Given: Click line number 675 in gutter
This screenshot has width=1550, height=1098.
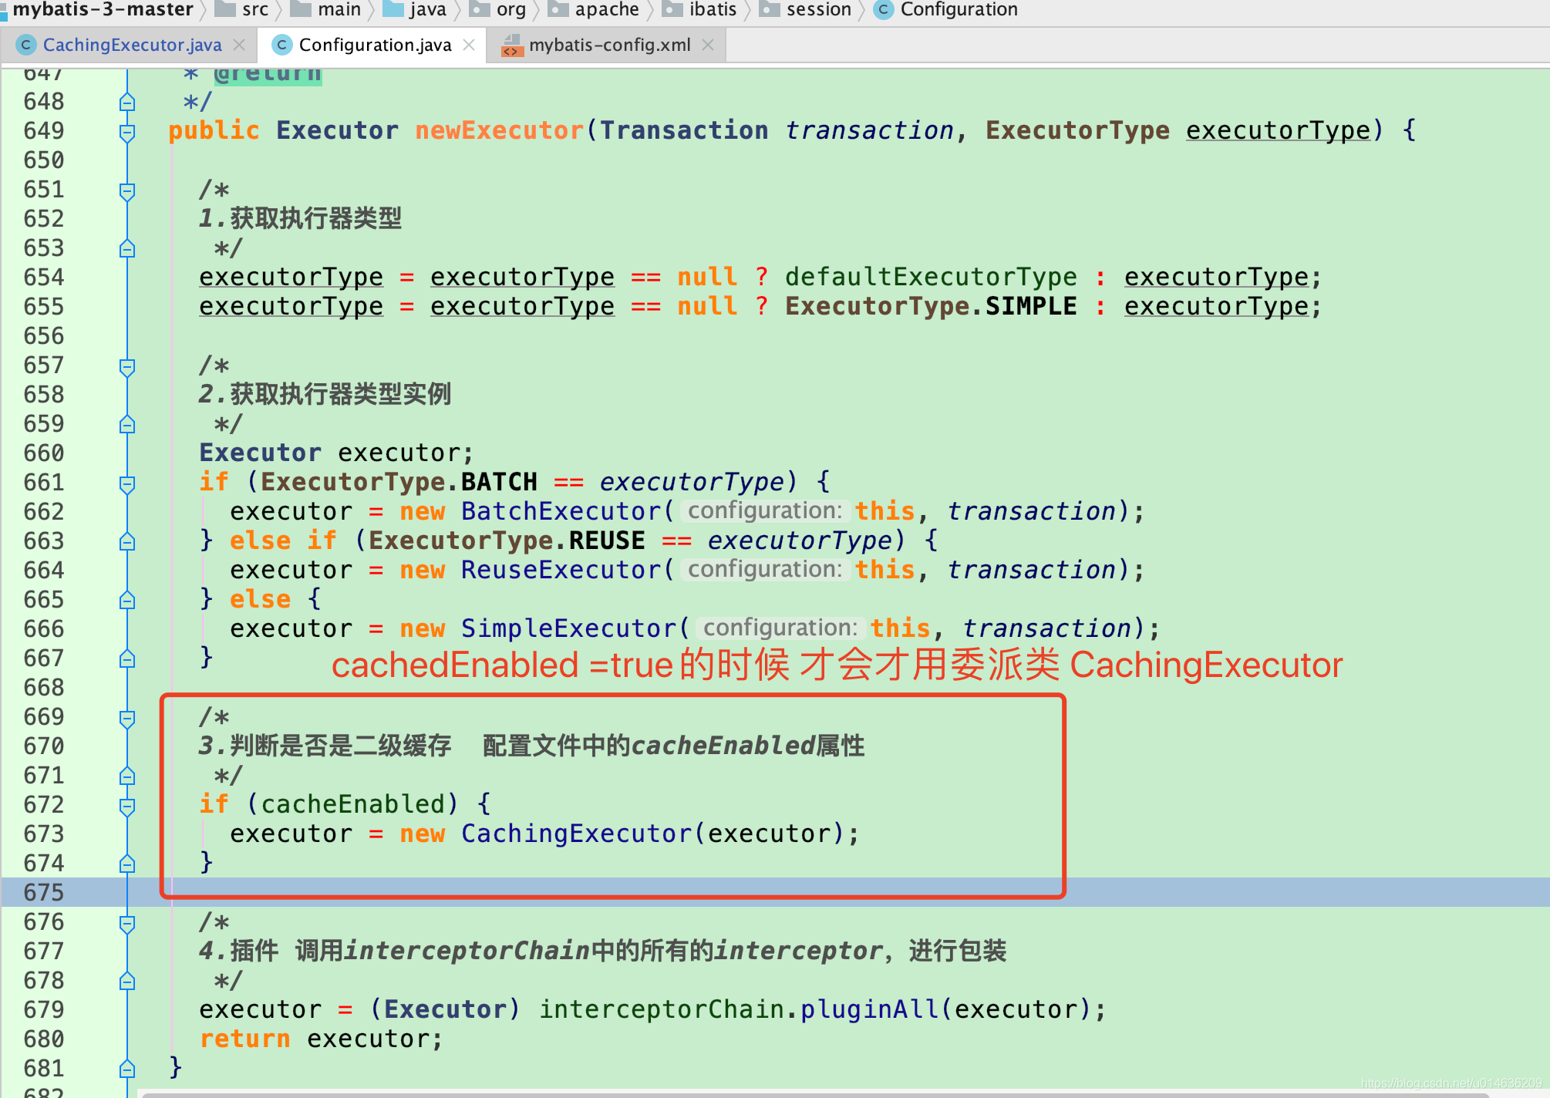Looking at the screenshot, I should tap(44, 893).
